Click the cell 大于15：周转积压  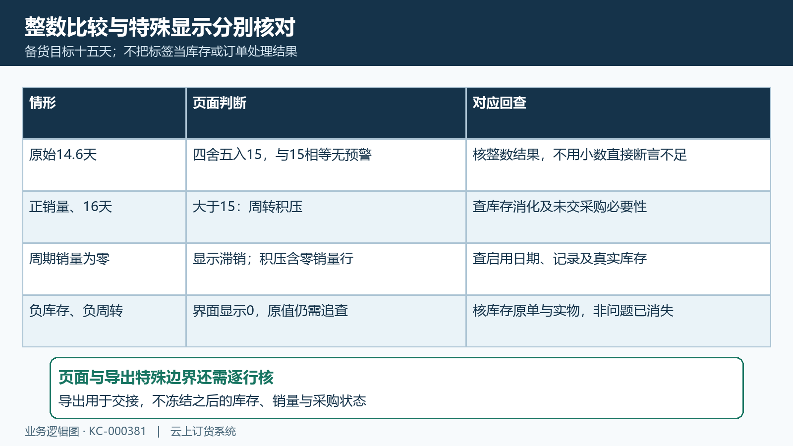click(x=326, y=217)
